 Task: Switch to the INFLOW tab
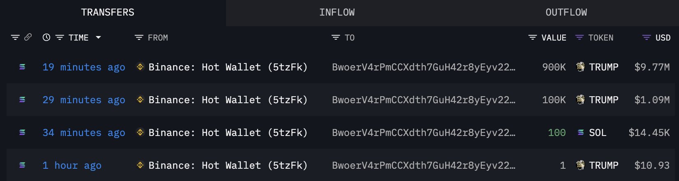click(x=337, y=13)
